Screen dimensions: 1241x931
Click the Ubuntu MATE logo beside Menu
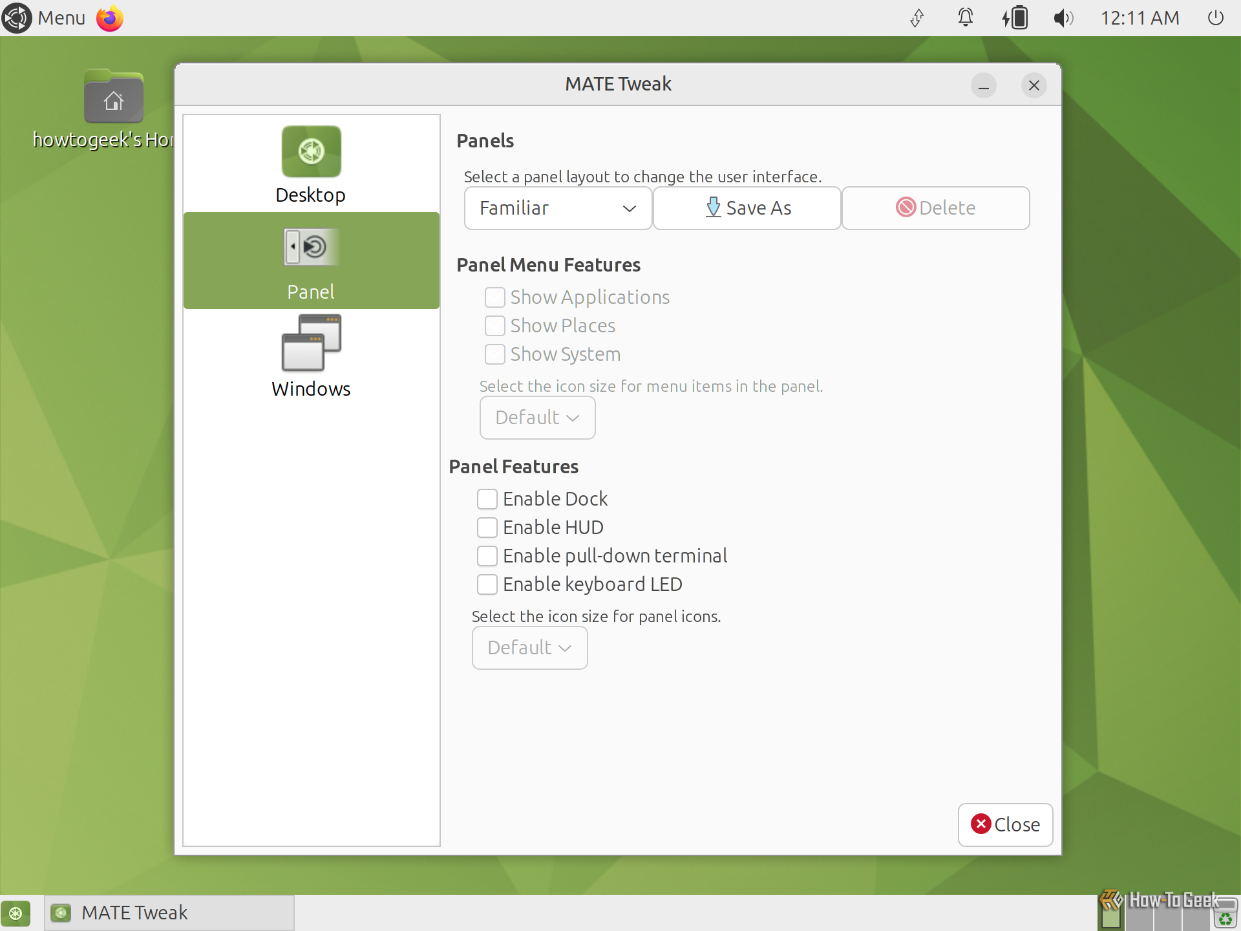(17, 18)
